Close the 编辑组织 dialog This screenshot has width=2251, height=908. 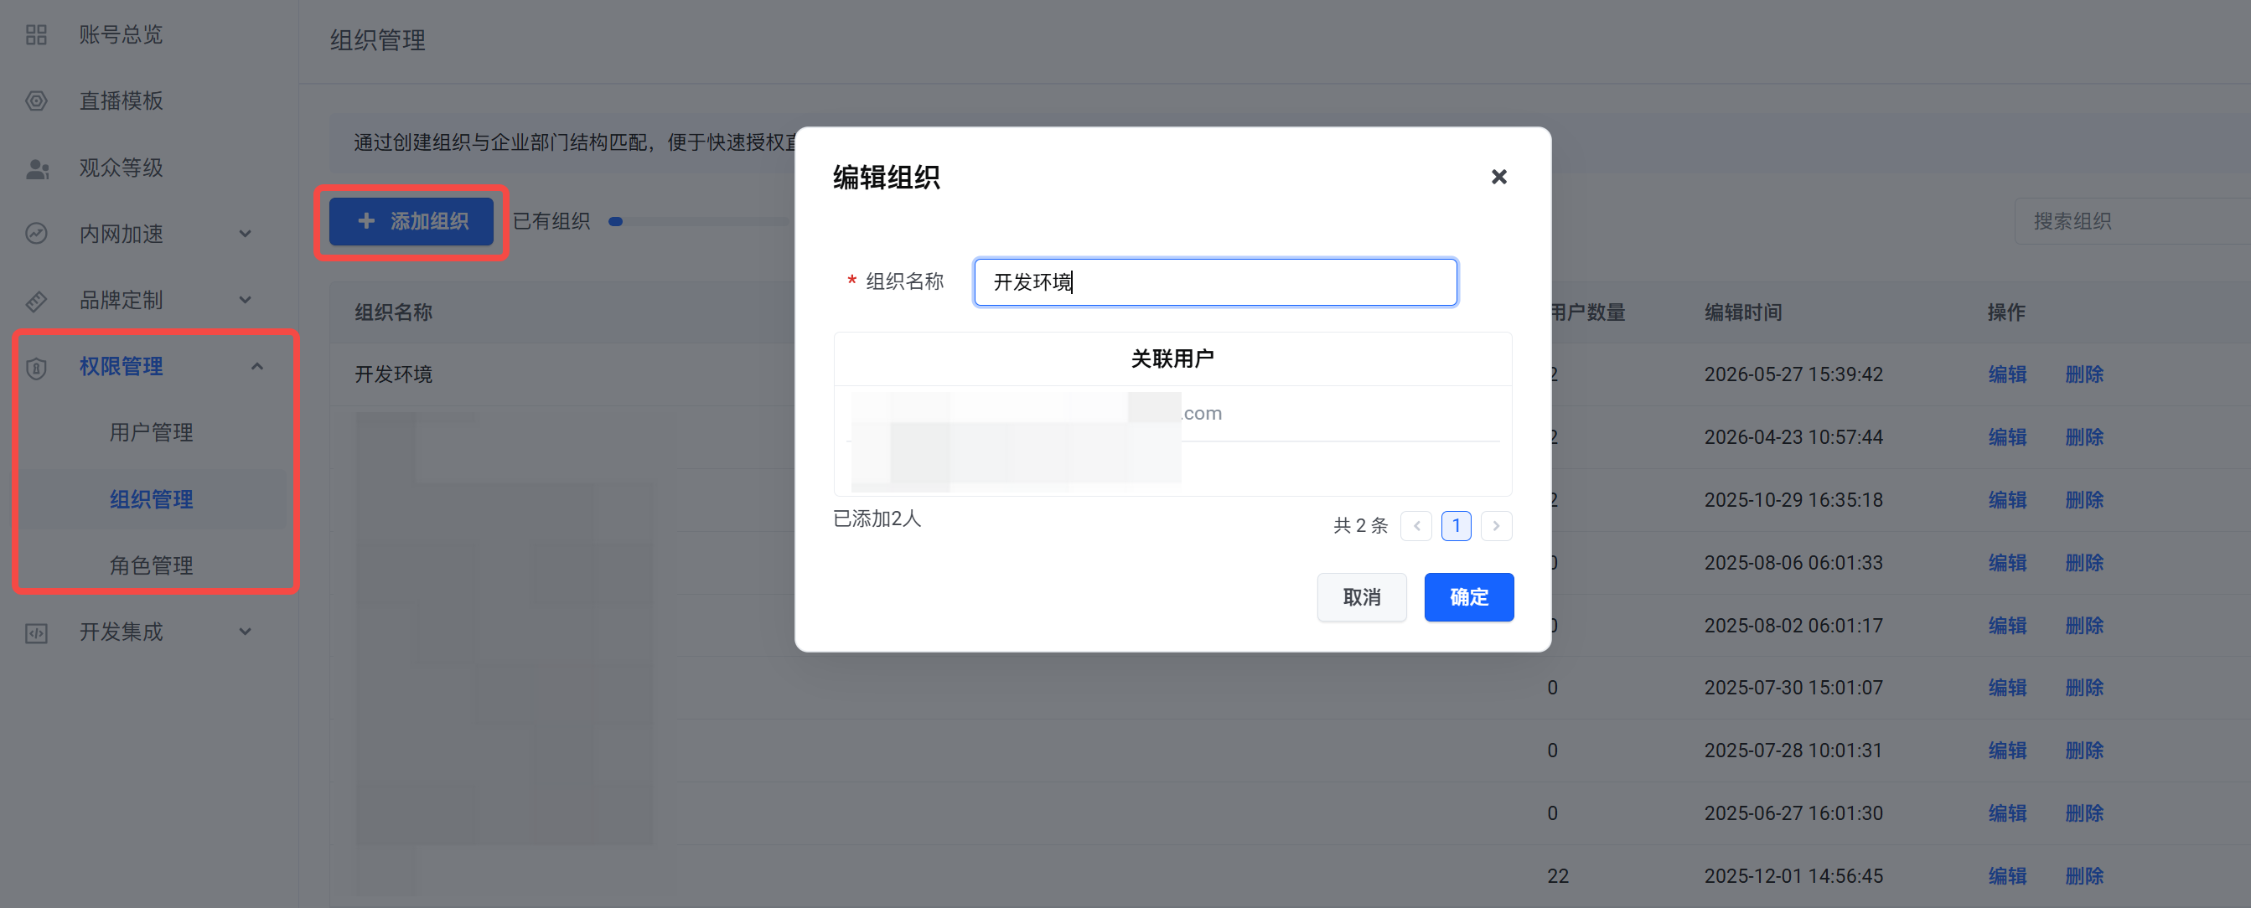[x=1498, y=178]
